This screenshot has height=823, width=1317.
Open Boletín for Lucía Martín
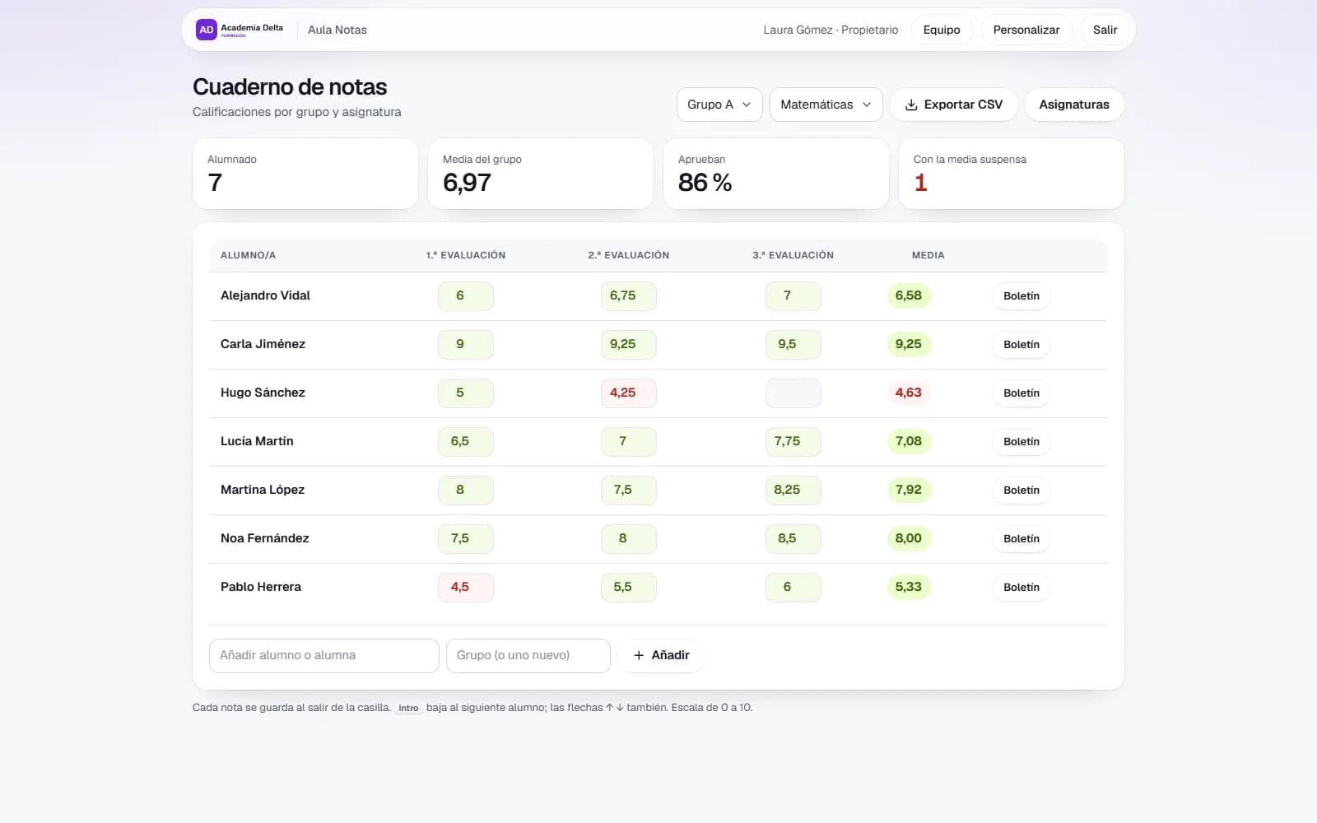1021,442
